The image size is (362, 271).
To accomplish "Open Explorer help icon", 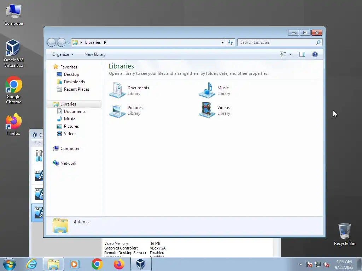I will tap(315, 54).
